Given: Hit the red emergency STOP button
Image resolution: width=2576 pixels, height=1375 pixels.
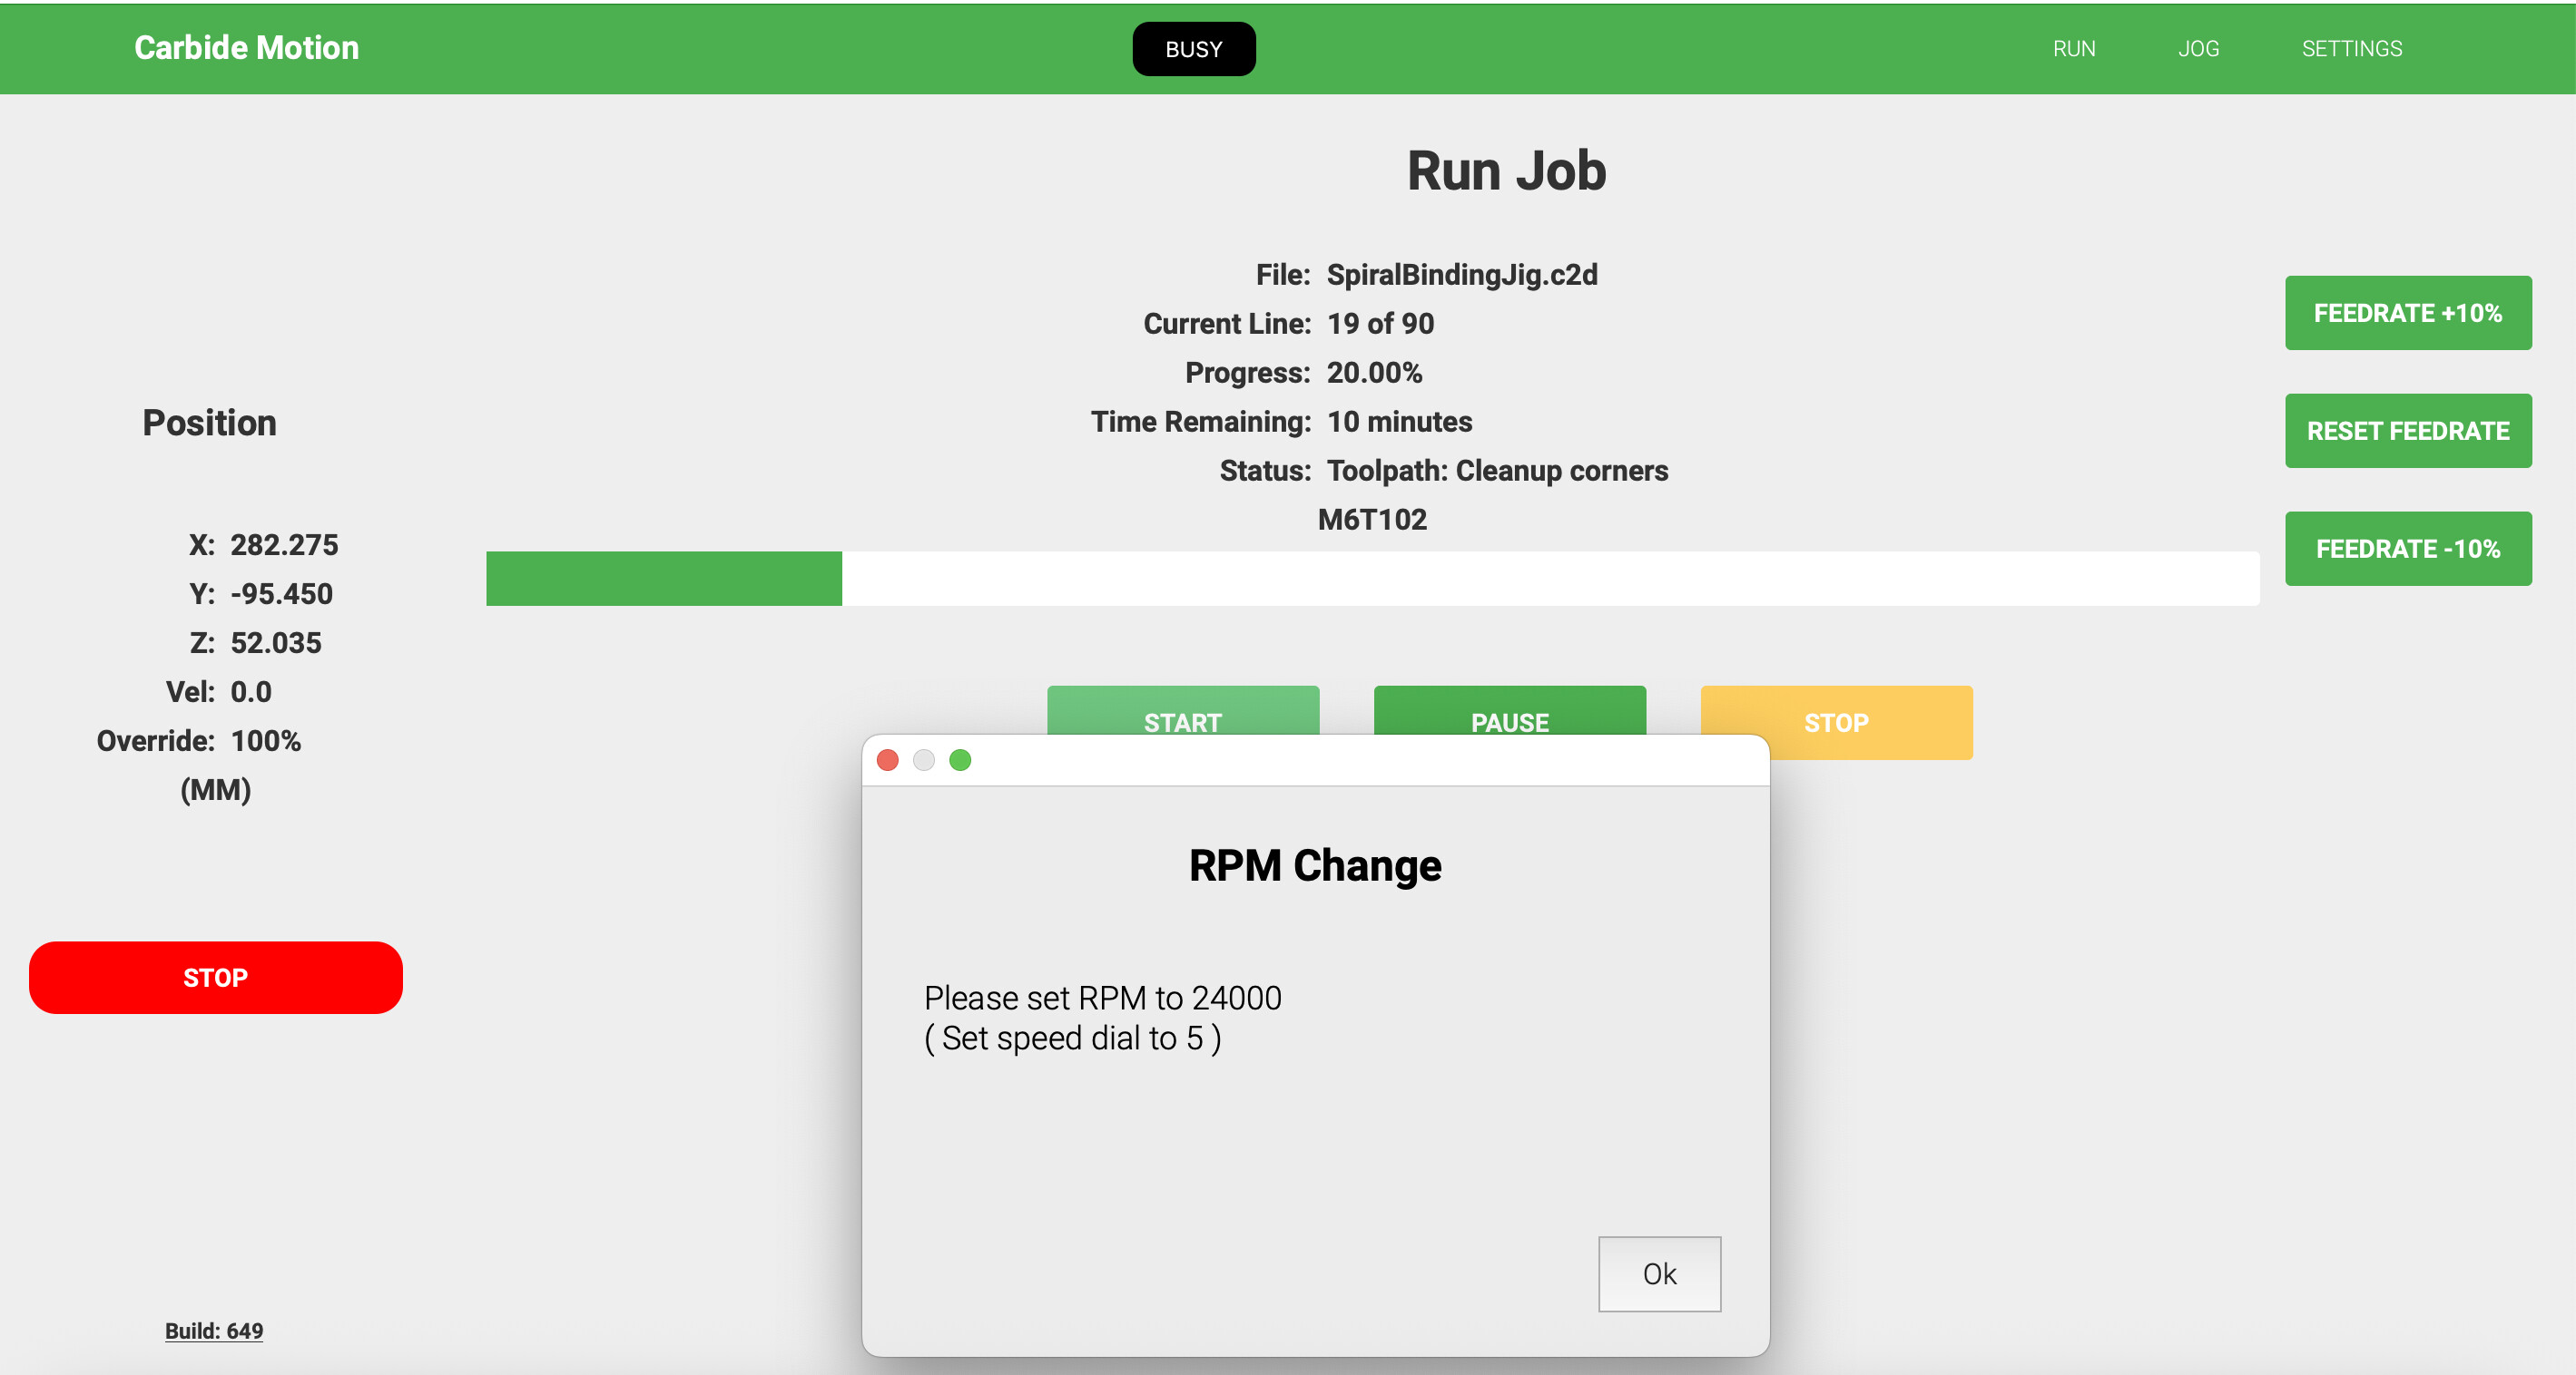Looking at the screenshot, I should [216, 978].
